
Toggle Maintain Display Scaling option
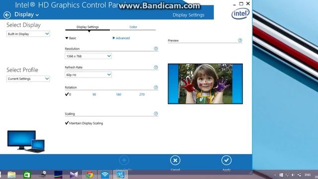84,123
